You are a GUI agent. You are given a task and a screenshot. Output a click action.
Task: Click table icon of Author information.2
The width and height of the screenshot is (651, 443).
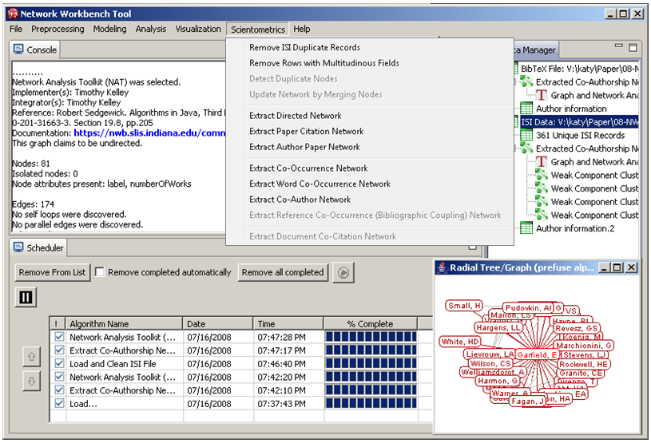coord(526,228)
